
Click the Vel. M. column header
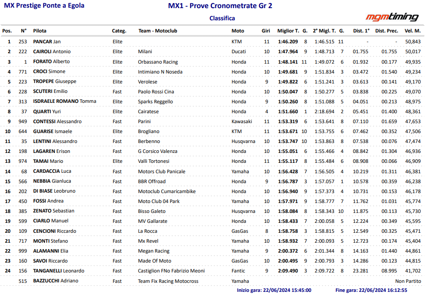coord(412,31)
